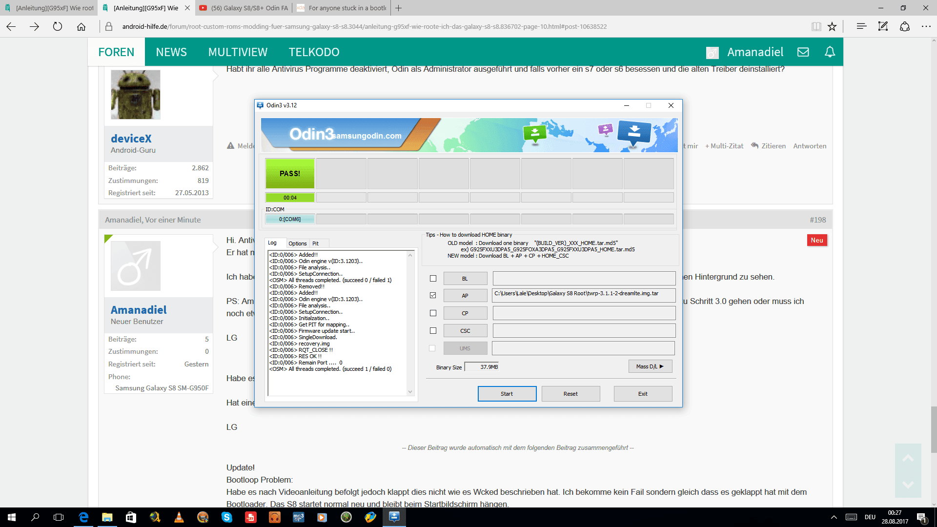The height and width of the screenshot is (527, 937).
Task: Click the Antworten link on the post
Action: pyautogui.click(x=810, y=146)
